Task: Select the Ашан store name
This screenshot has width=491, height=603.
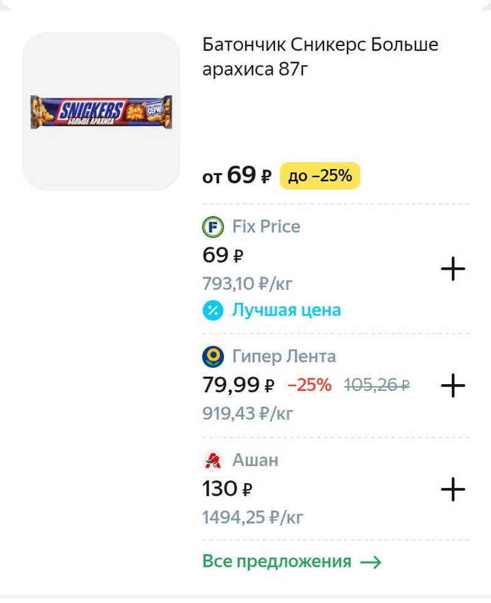Action: [x=255, y=460]
